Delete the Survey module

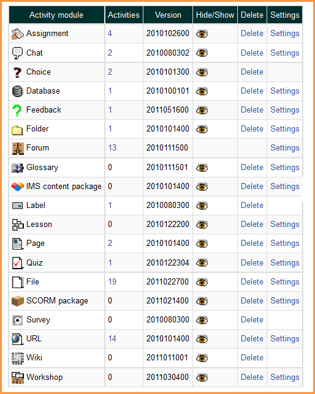252,319
